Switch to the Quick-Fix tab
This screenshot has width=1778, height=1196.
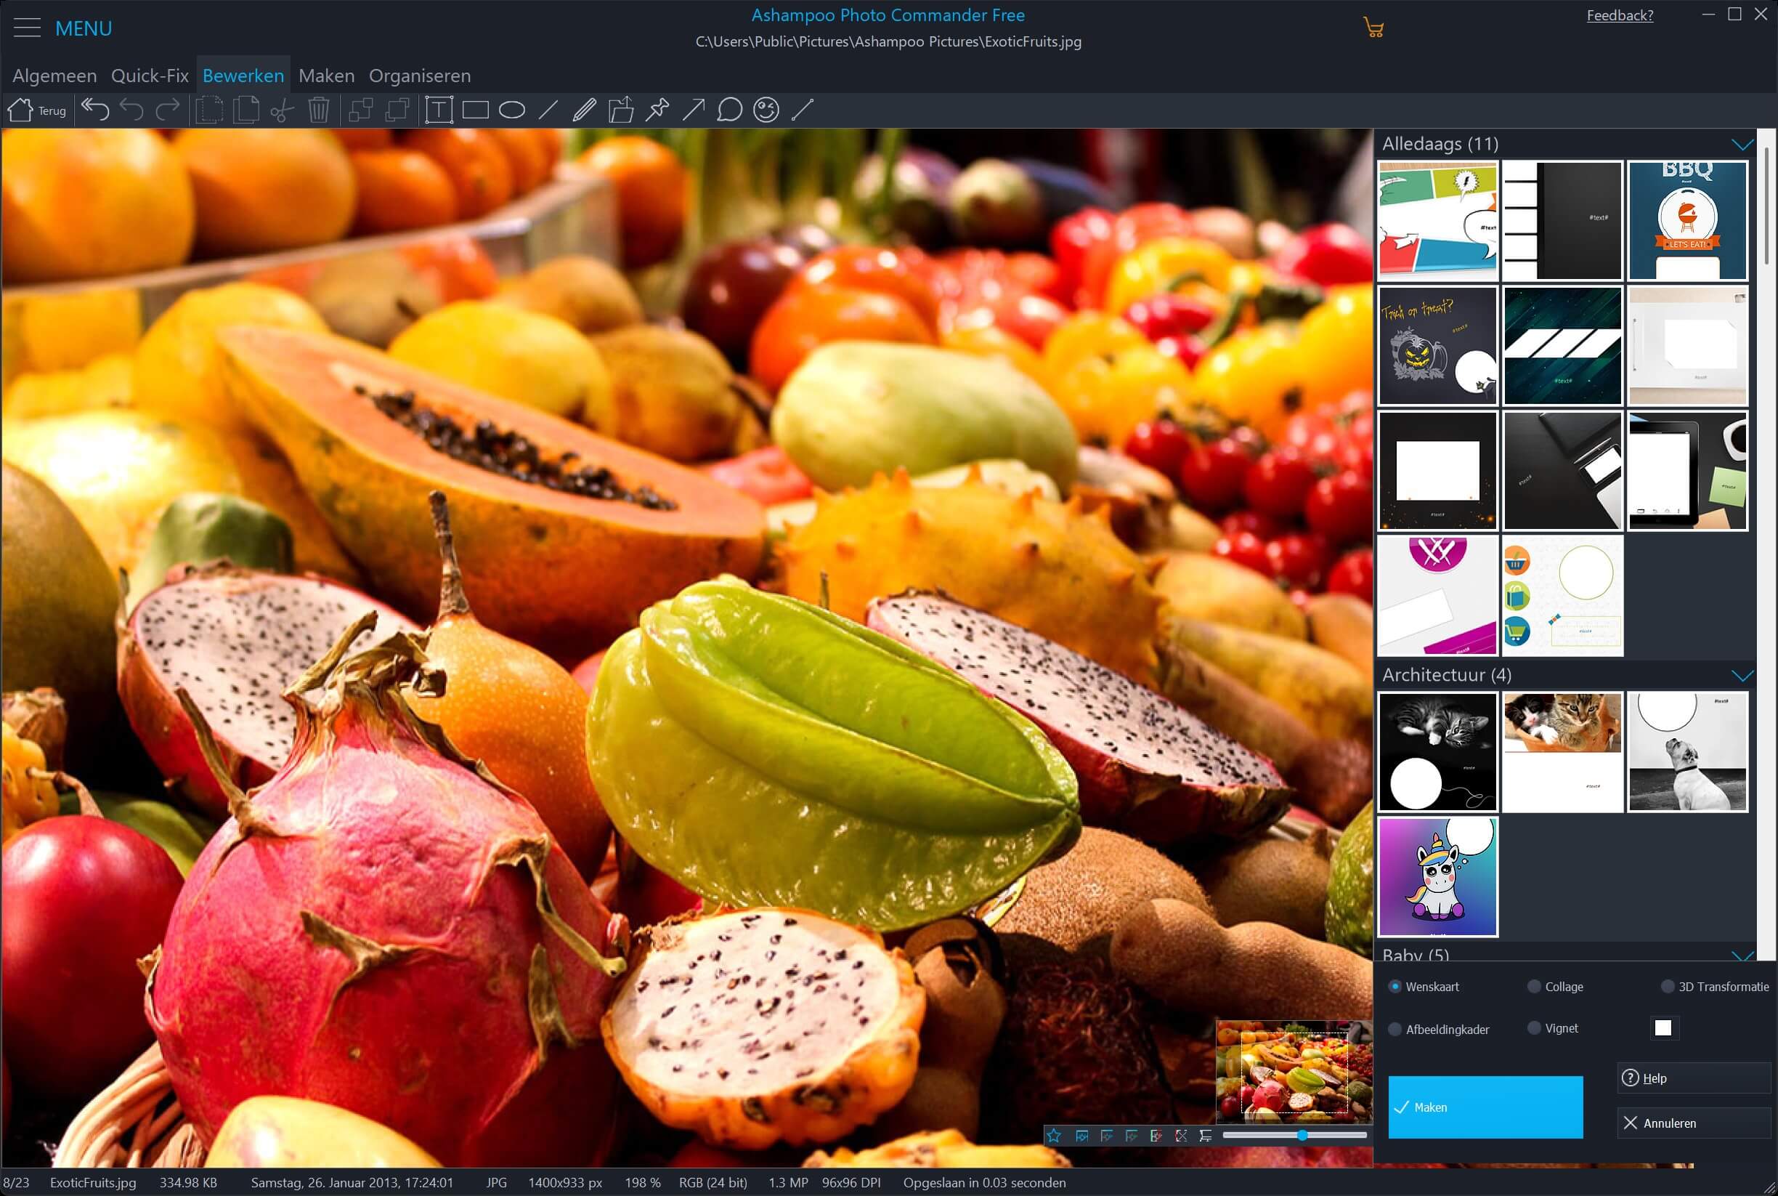(x=150, y=76)
